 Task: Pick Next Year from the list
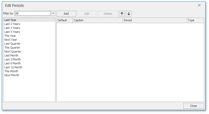click(11, 40)
